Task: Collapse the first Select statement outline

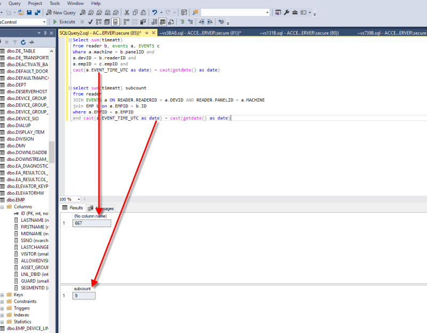Action: click(x=70, y=40)
